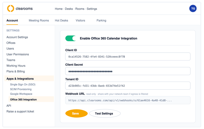Click the Client Secret label
This screenshot has width=204, height=129.
coord(74,64)
